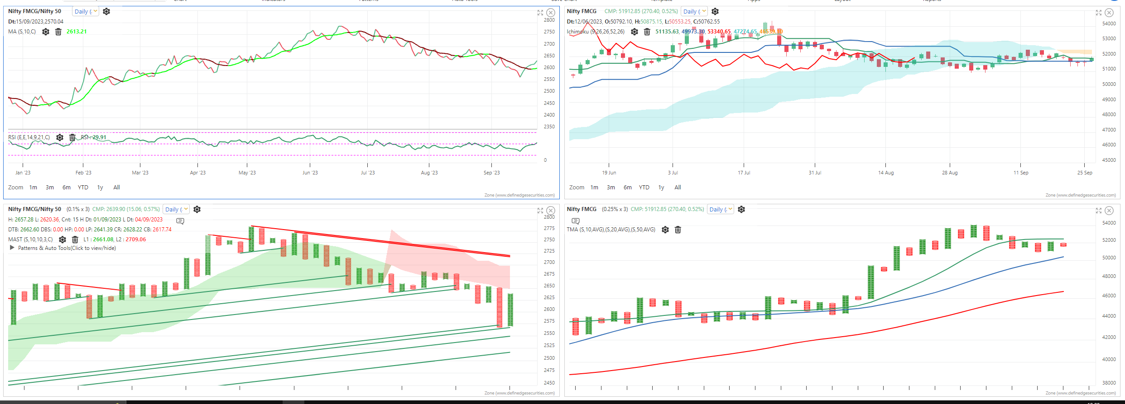Select the All zoom range on the top-left chart

tap(116, 188)
